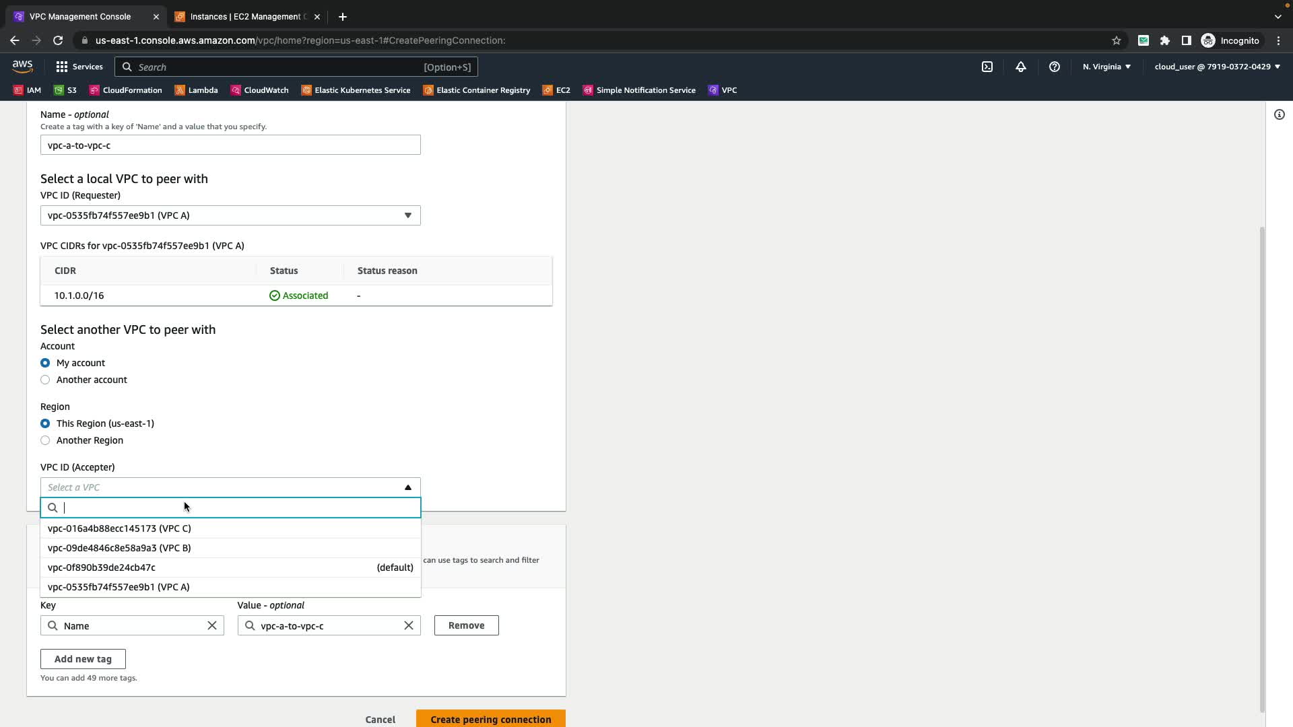Open the Services grid menu
This screenshot has width=1293, height=727.
tap(79, 67)
